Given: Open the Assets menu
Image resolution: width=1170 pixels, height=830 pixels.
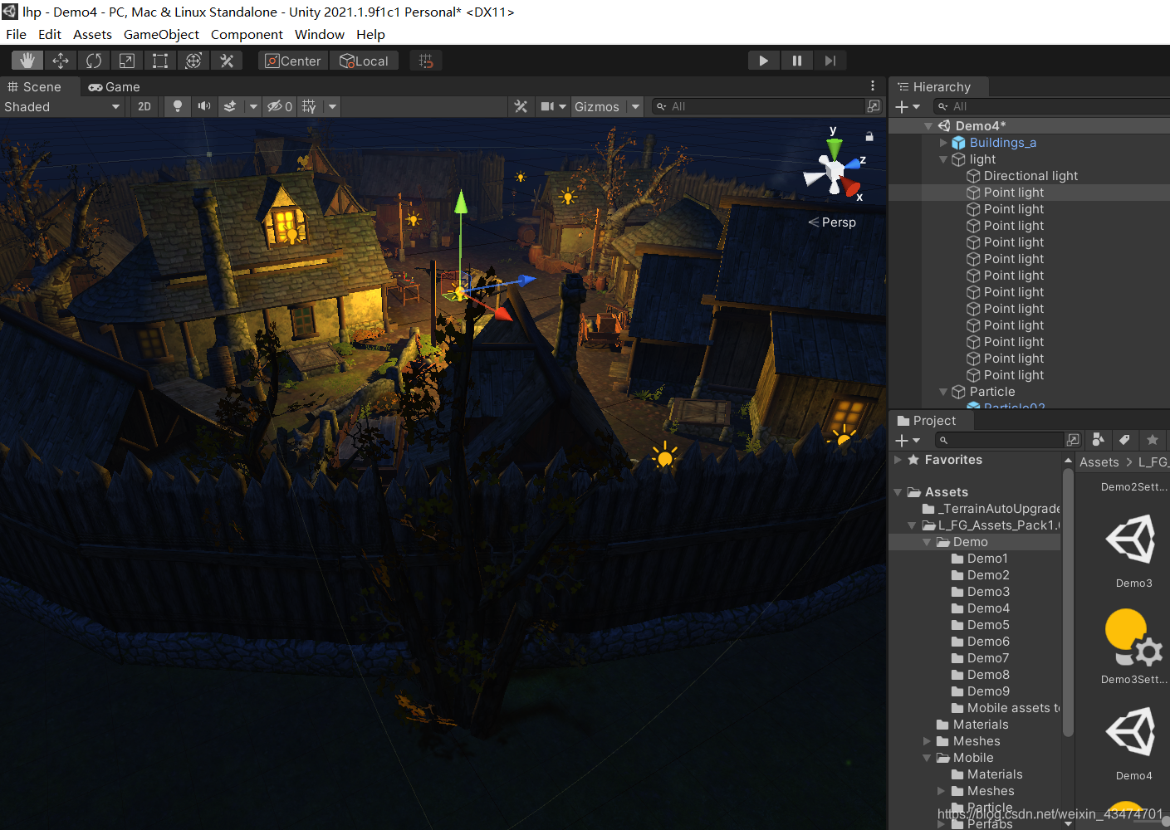Looking at the screenshot, I should [x=92, y=34].
